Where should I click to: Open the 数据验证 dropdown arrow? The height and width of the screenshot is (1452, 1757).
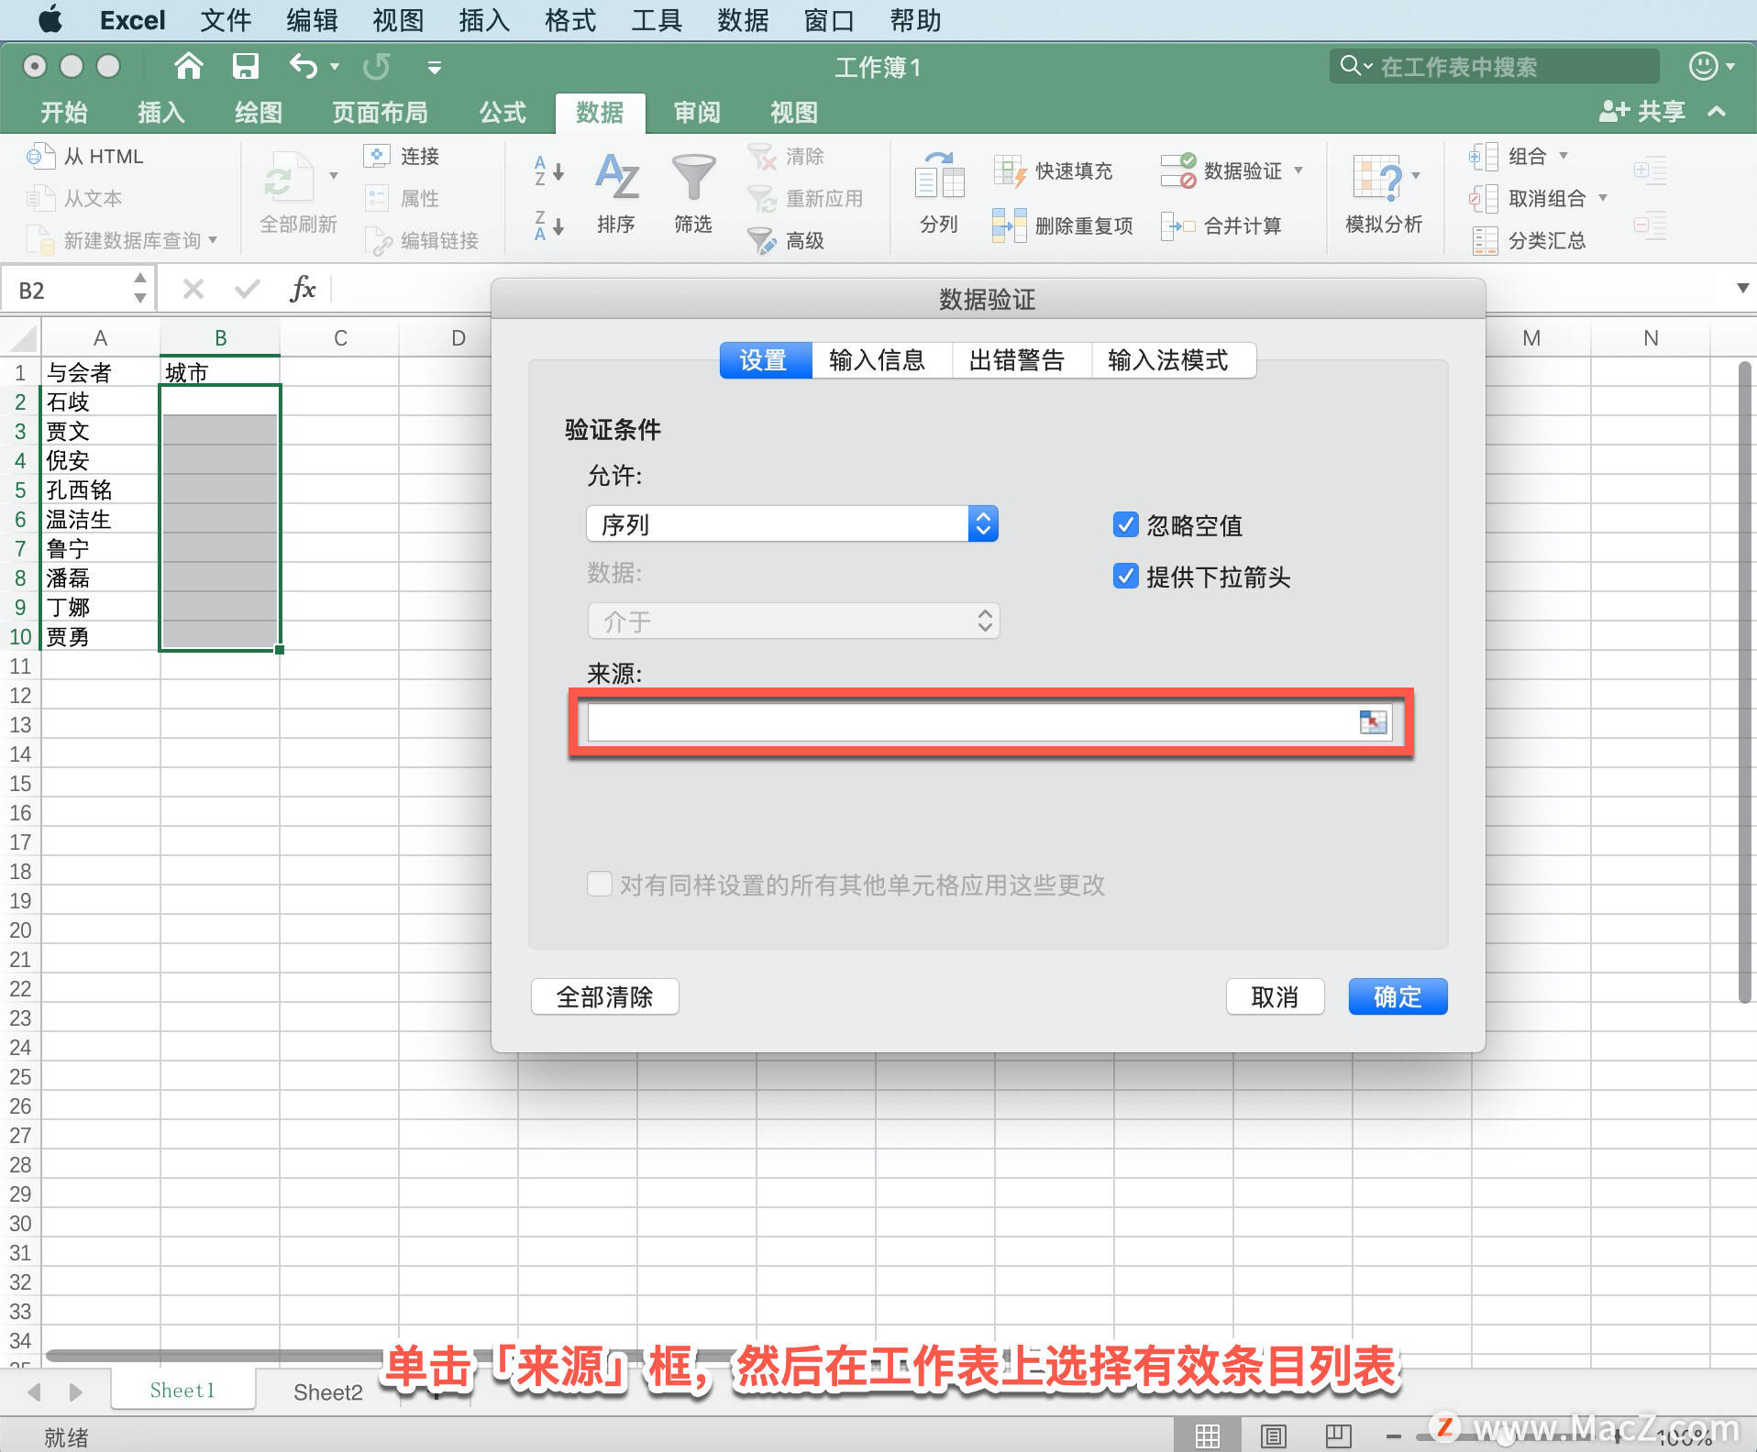pos(1298,170)
